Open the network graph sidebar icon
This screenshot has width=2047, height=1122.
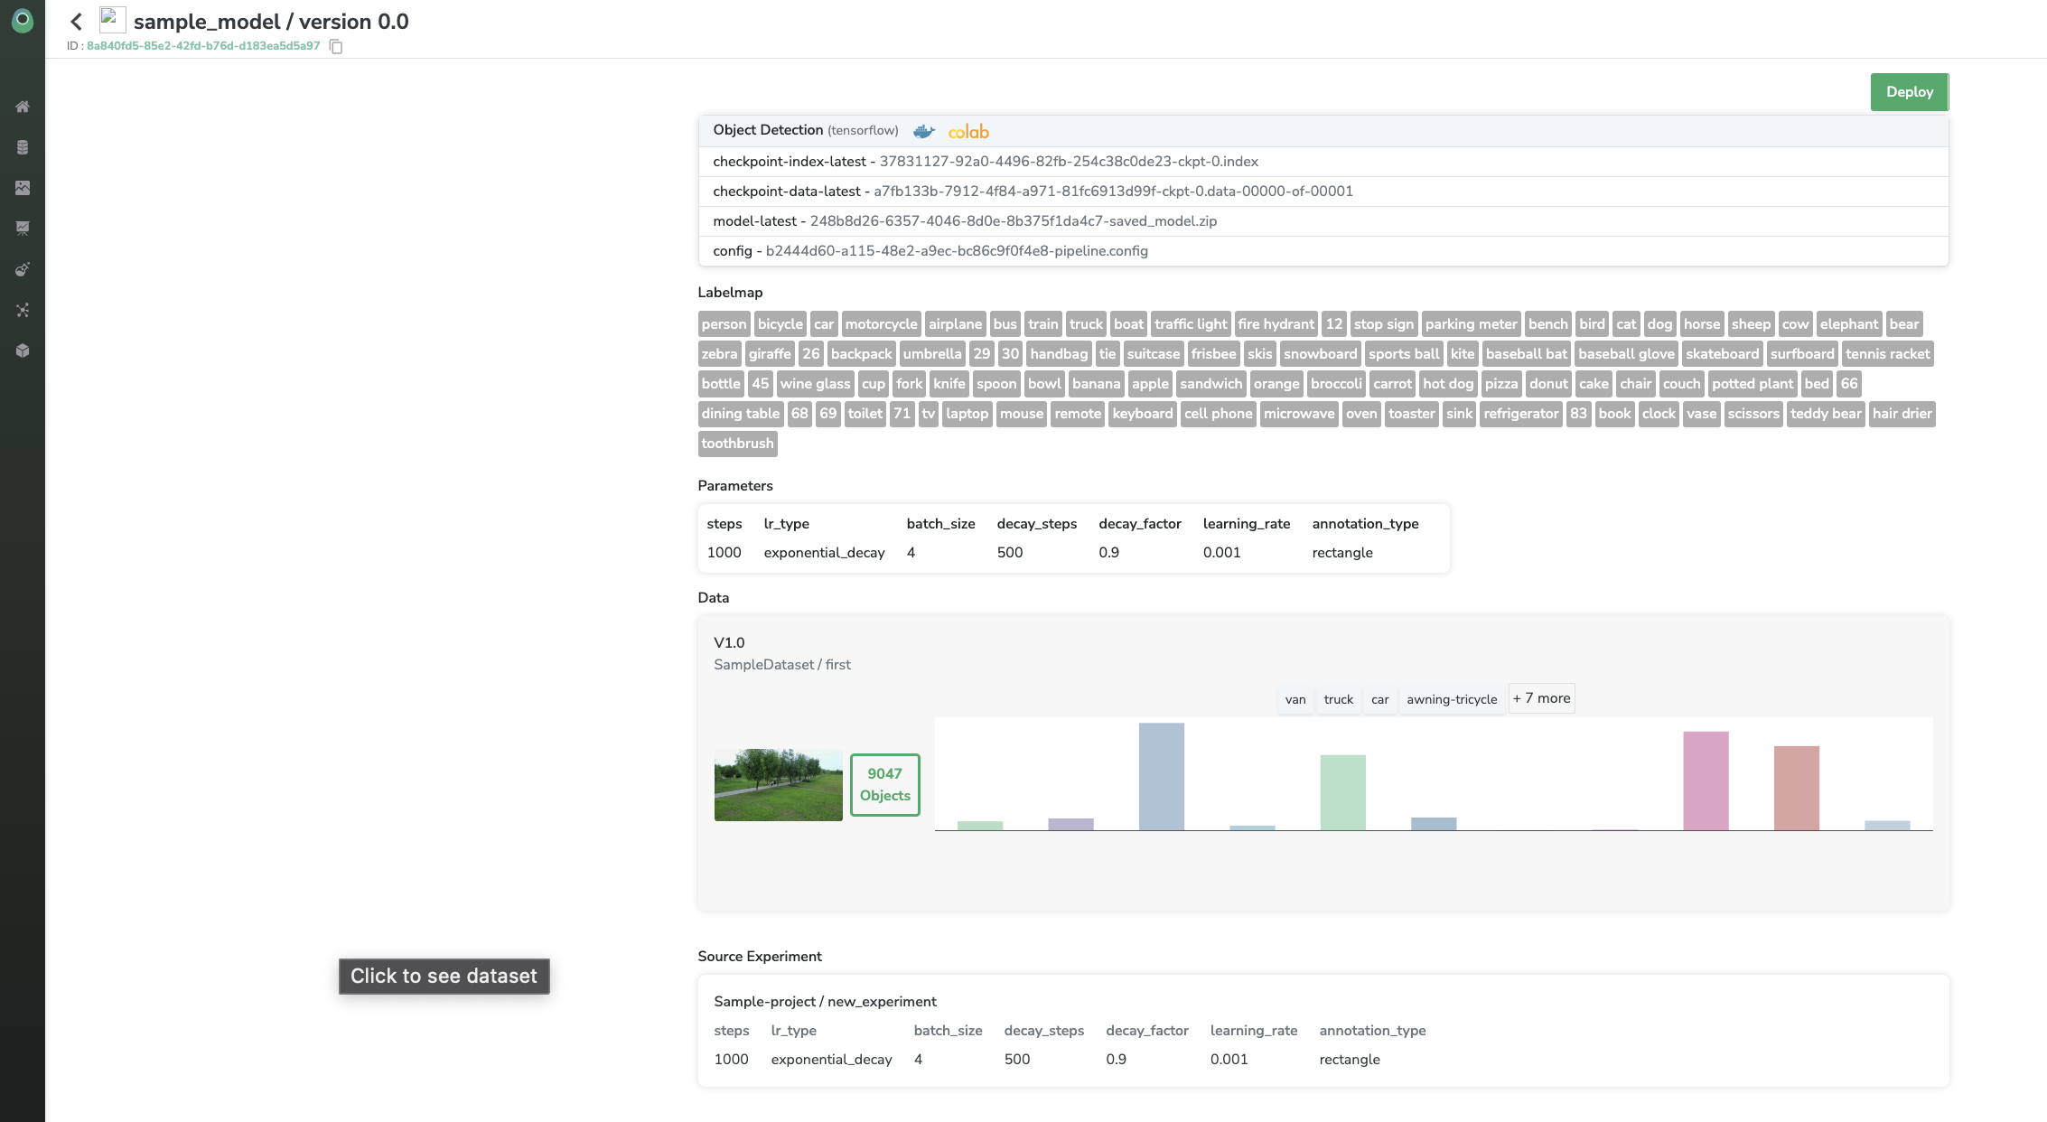tap(23, 310)
